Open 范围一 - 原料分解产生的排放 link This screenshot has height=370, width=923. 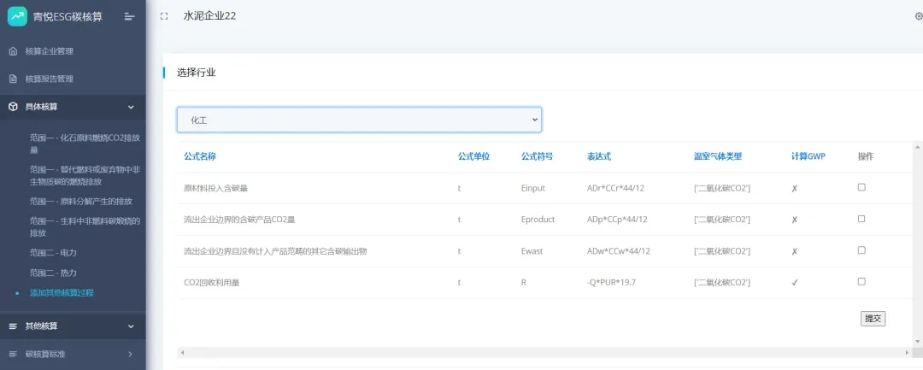80,201
